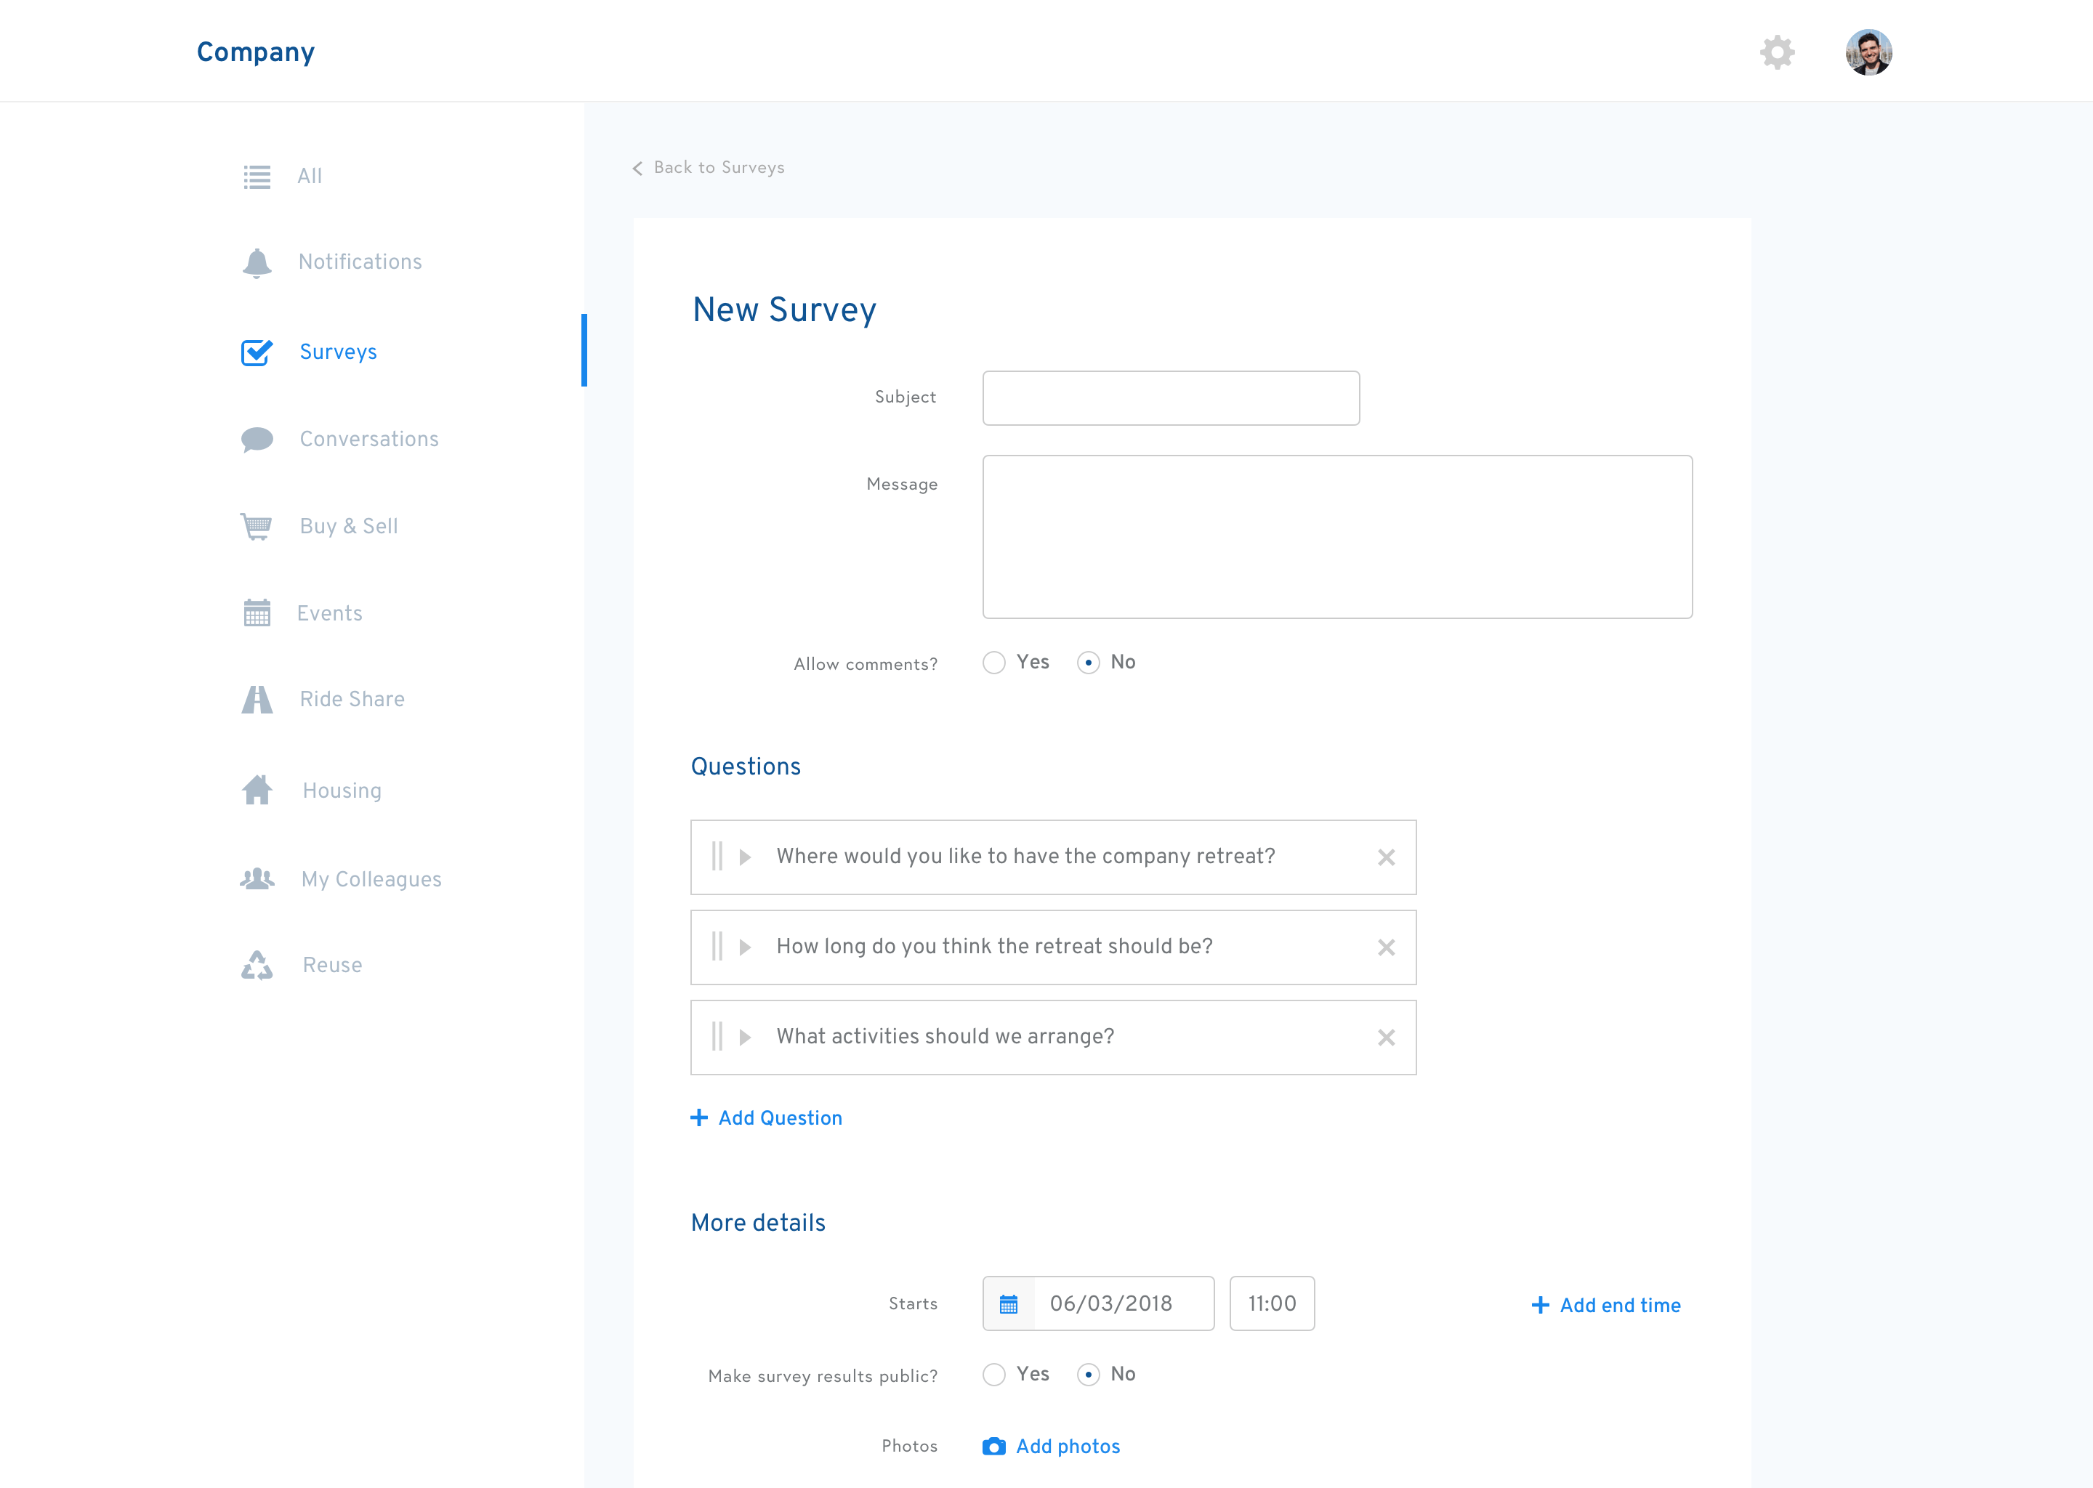
Task: Select No for Allow comments
Action: tap(1088, 663)
